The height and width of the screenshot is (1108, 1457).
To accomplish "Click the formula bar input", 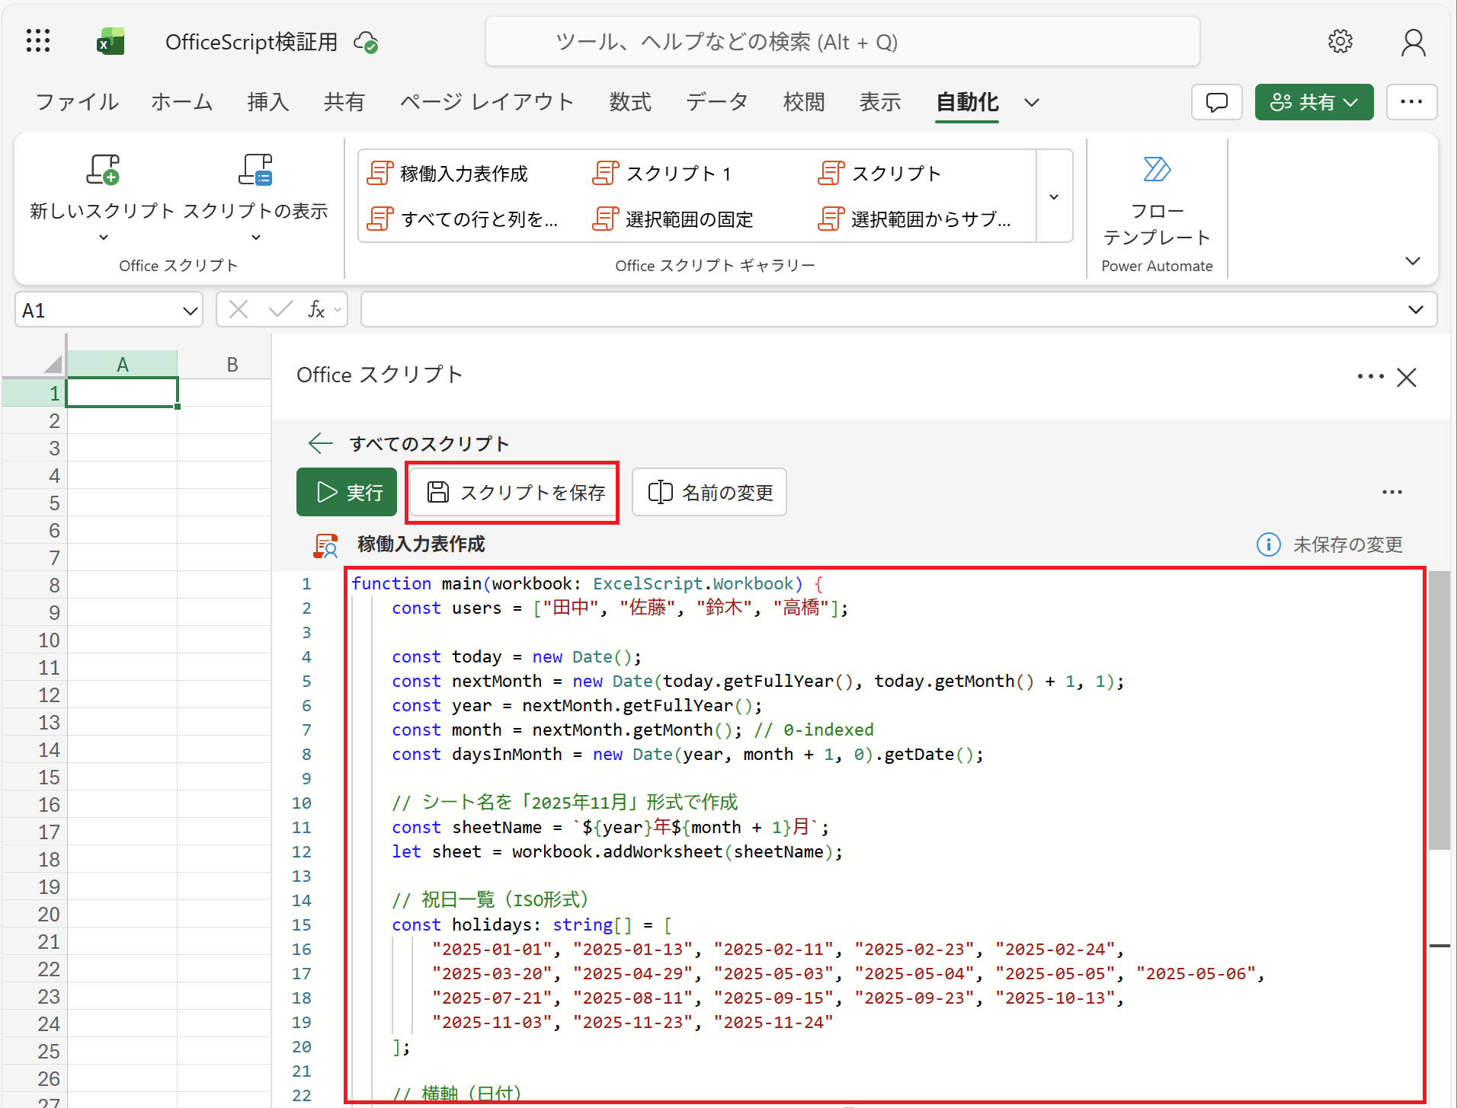I will [884, 309].
